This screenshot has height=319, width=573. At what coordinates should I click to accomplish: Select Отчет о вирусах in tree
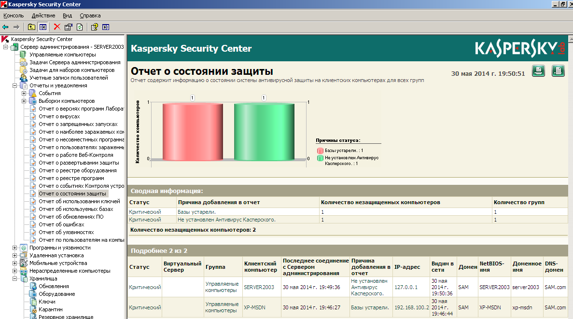(x=59, y=117)
